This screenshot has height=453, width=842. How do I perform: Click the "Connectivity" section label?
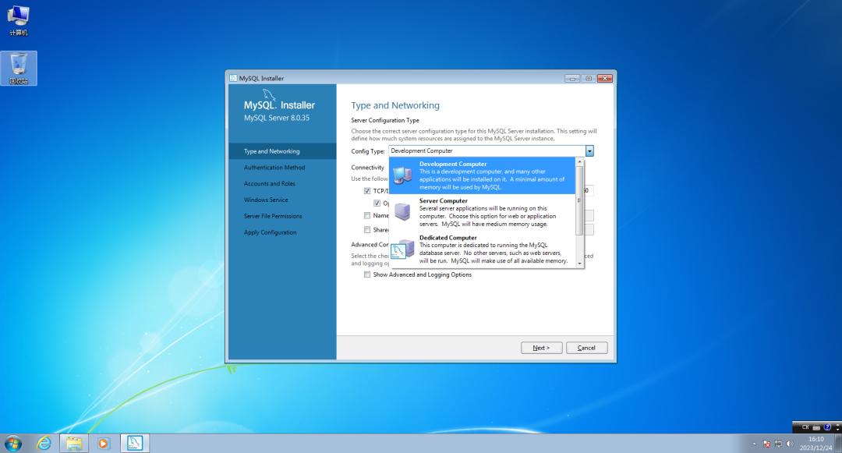point(368,168)
